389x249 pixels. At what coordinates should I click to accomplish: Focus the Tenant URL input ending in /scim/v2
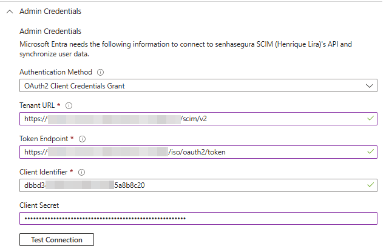coord(194,119)
